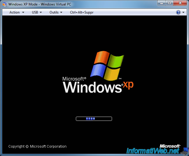Click the Virtual PC title bar icon
The height and width of the screenshot is (156, 189).
(x=5, y=4)
